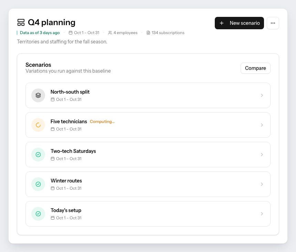Click the checkmark icon for Two-tech Saturdays
Image resolution: width=296 pixels, height=252 pixels.
pos(38,155)
